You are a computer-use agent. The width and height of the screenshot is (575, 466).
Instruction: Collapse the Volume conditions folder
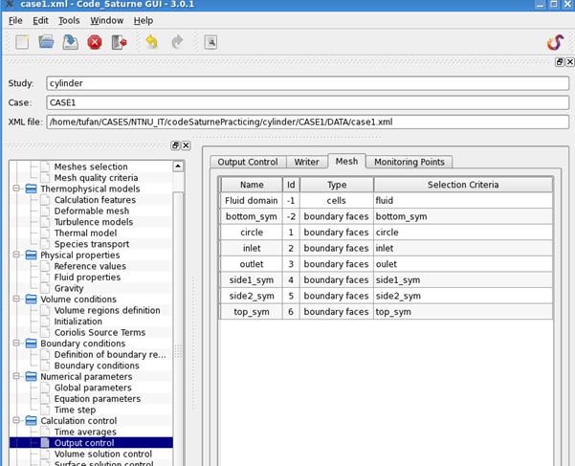(16, 300)
